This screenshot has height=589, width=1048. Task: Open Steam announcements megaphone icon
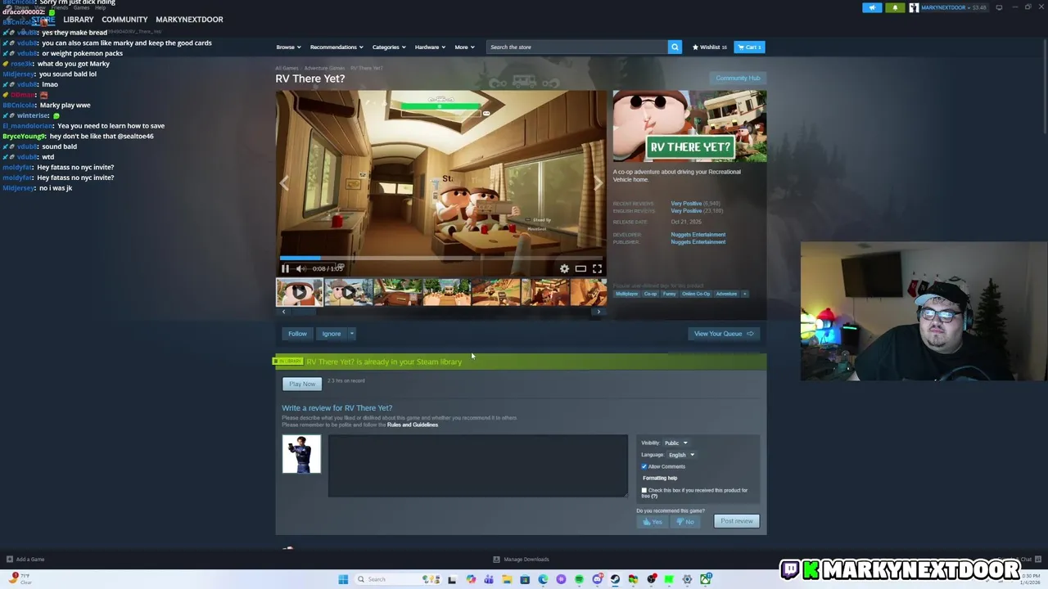point(872,7)
